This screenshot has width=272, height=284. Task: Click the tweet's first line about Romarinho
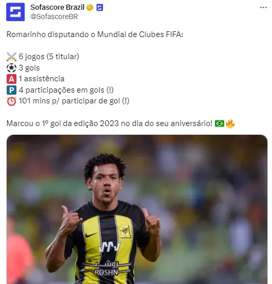95,34
